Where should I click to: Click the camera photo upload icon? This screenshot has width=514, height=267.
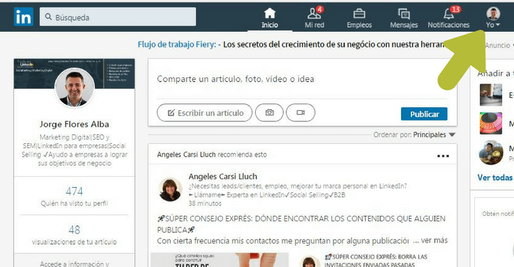269,113
